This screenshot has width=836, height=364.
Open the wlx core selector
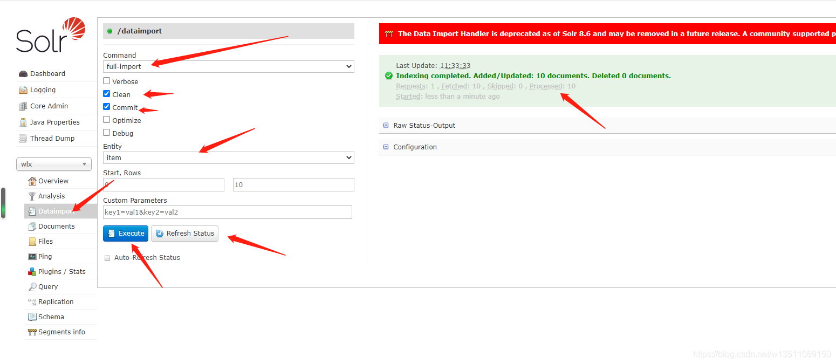tap(53, 164)
